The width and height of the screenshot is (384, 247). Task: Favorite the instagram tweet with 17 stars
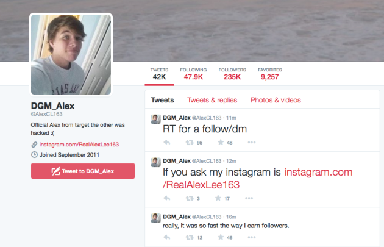218,198
